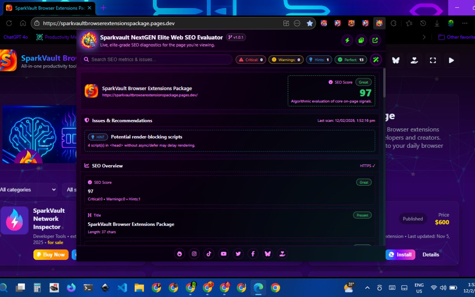The height and width of the screenshot is (297, 475).
Task: Toggle the Hints filter
Action: click(319, 59)
